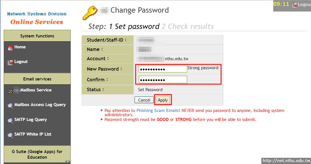
Task: Open Mailbox Service in sidebar
Action: pos(36,90)
